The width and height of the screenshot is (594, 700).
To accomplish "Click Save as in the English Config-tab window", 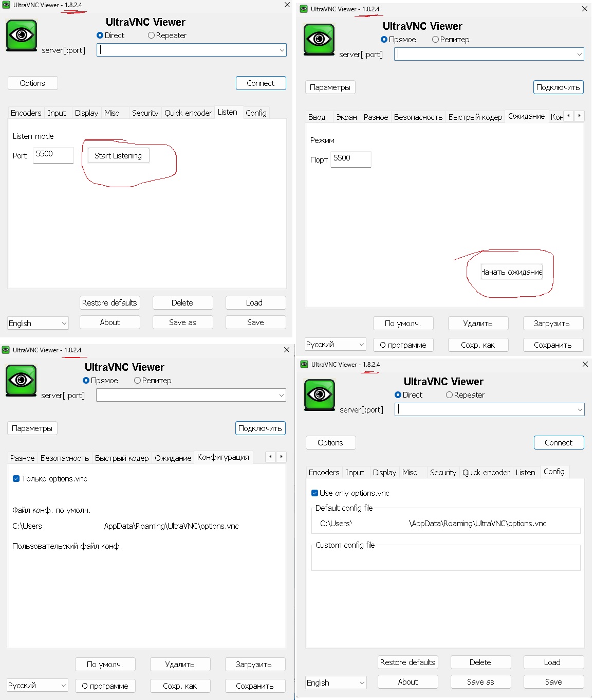I will [481, 682].
